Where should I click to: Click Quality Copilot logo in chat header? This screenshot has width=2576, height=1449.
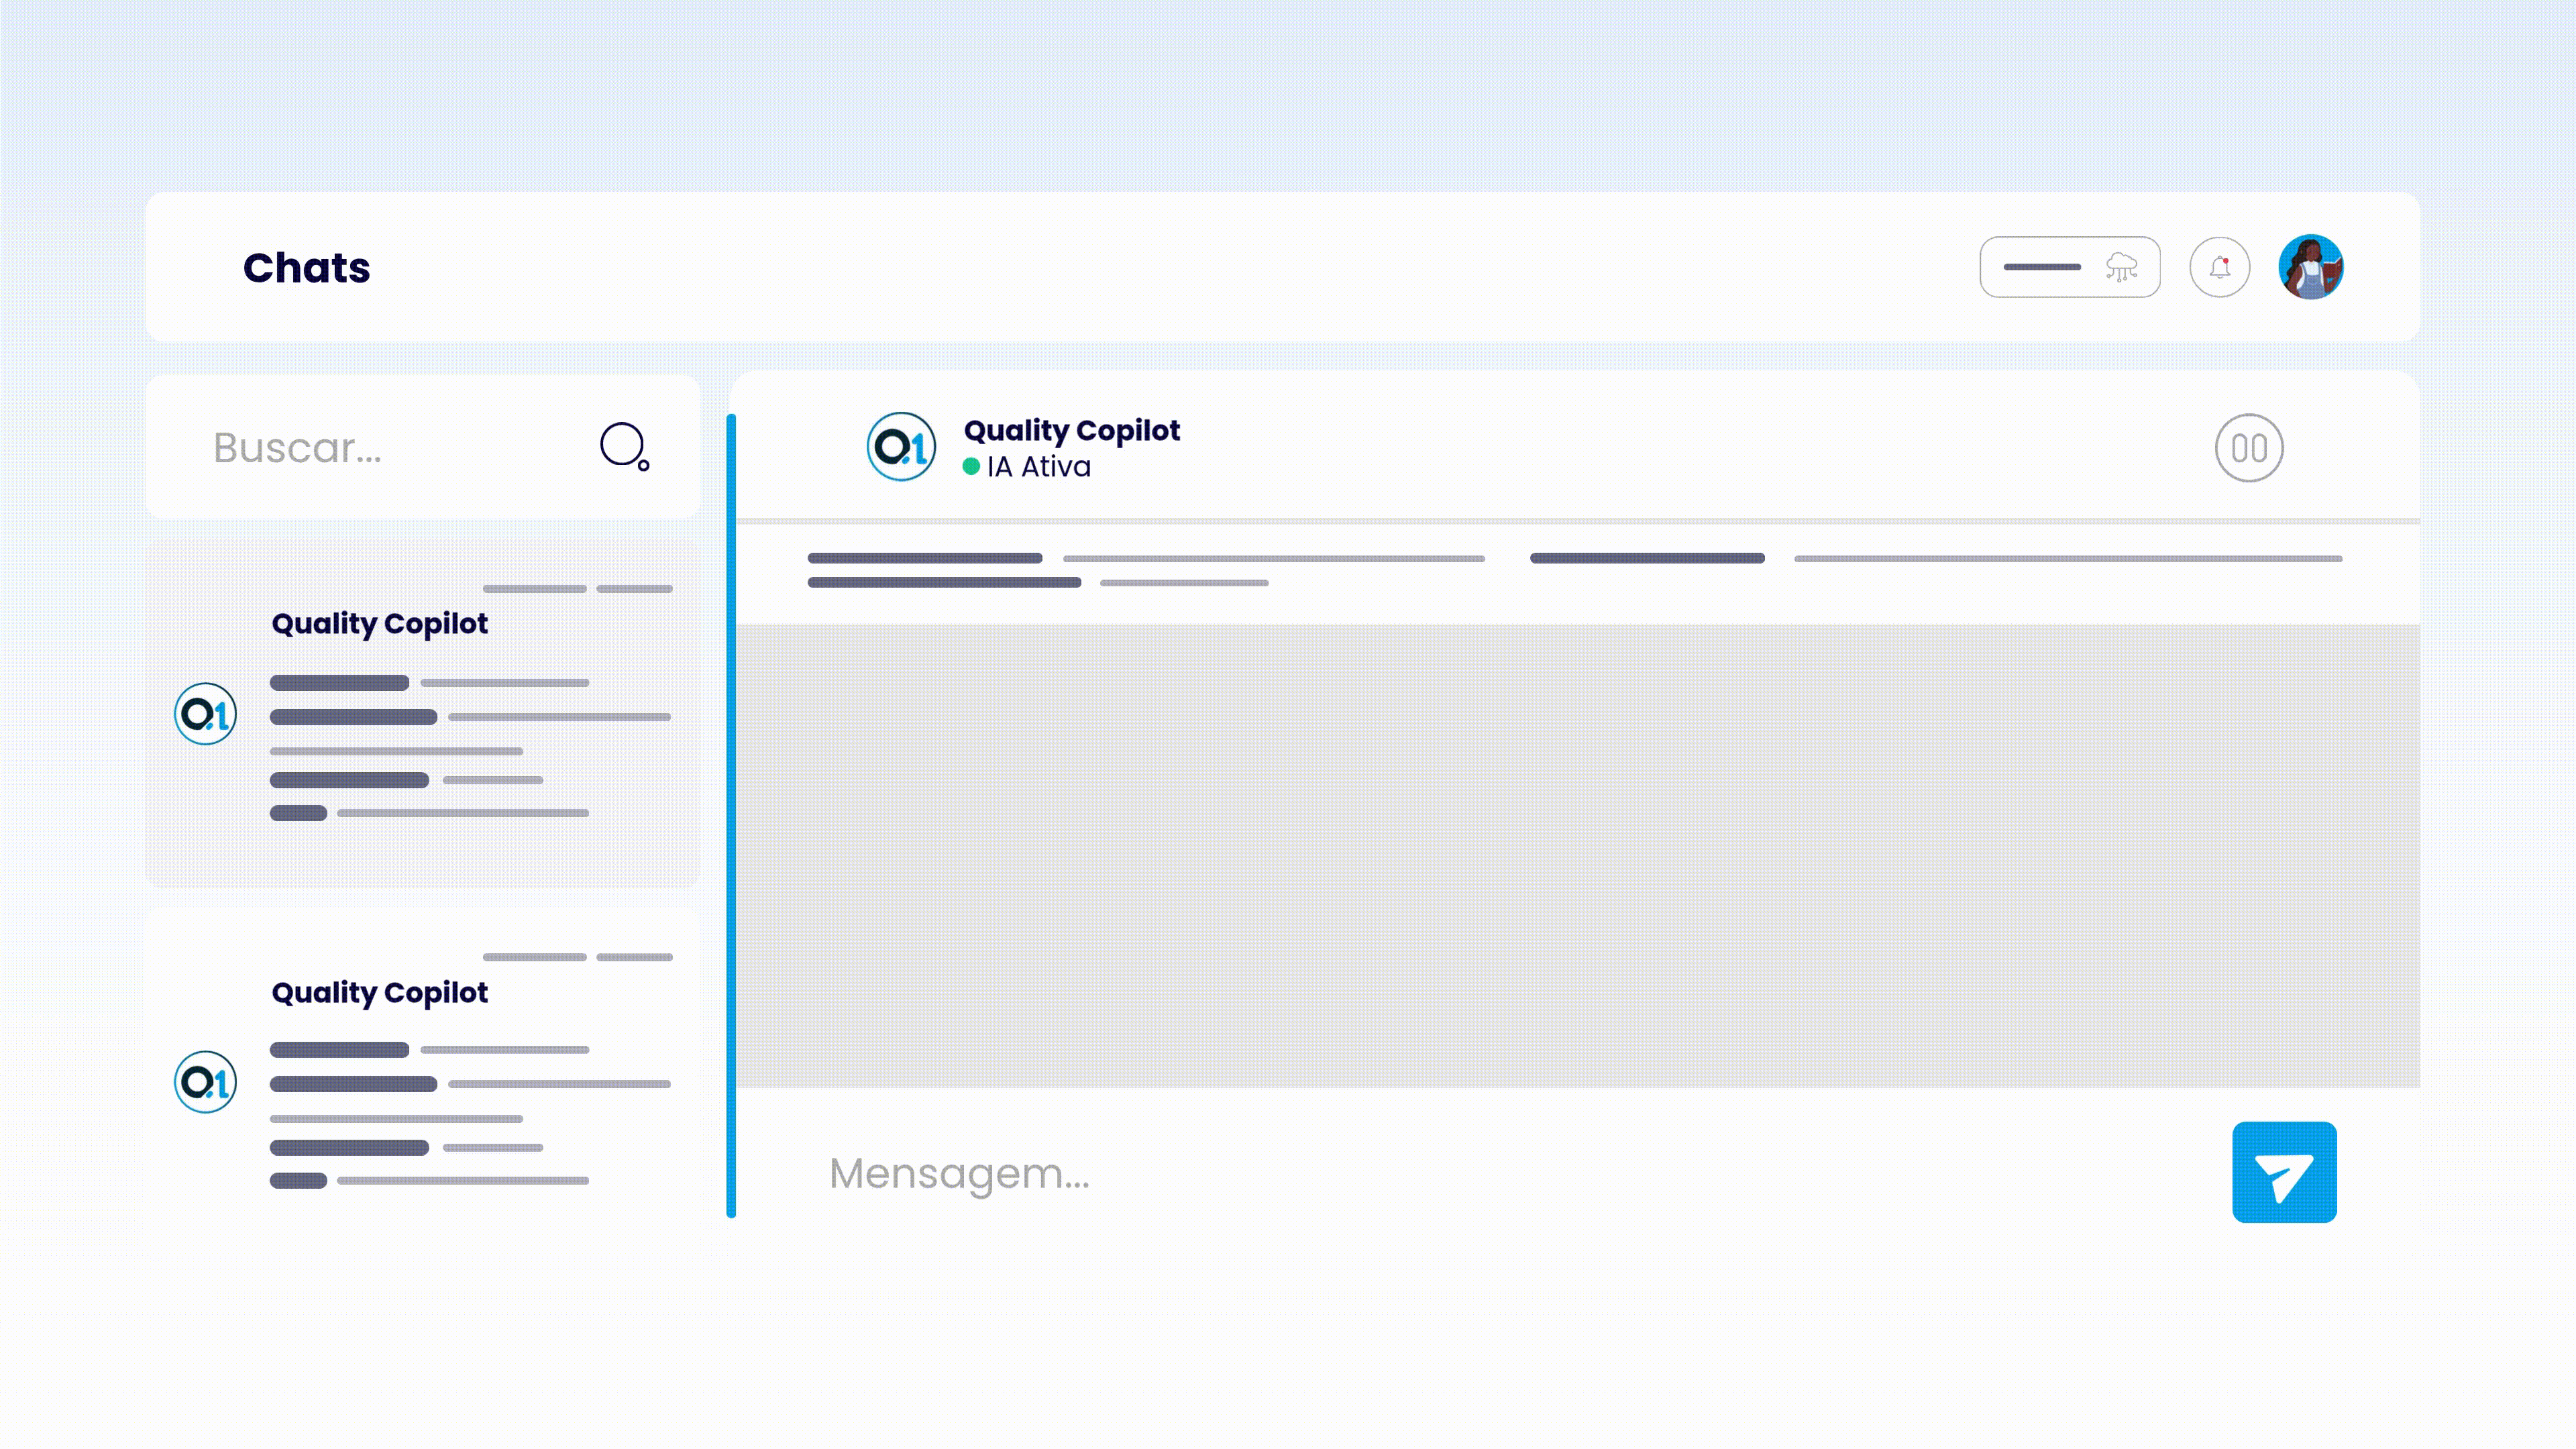point(901,447)
